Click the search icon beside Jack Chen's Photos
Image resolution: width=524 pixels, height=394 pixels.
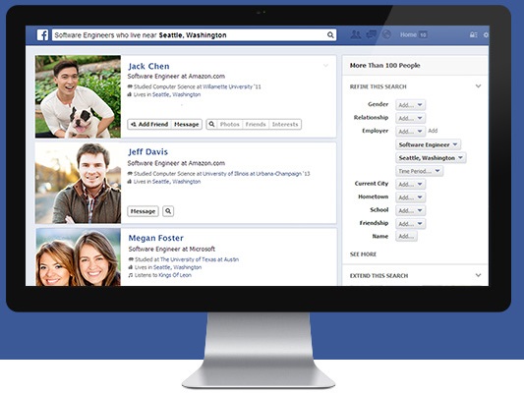tap(211, 124)
